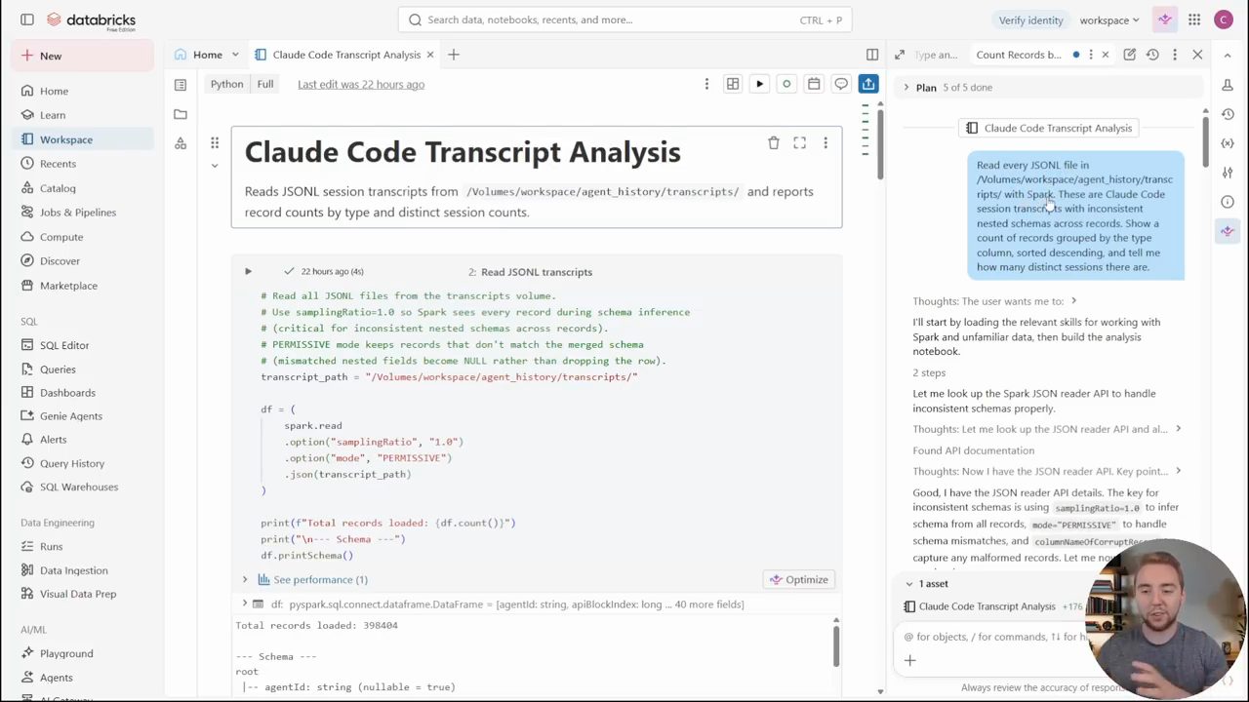
Task: Open the Home tab dropdown arrow
Action: click(234, 55)
